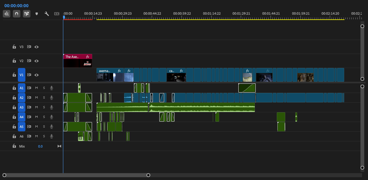Toggle A4 track targeting button

click(22, 117)
